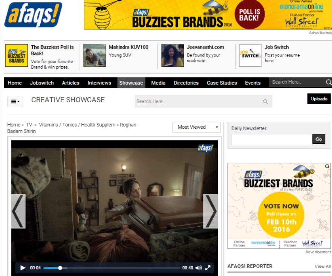Click the Jeevansathi.com thumbnail image
Image resolution: width=332 pixels, height=276 pixels.
173,55
